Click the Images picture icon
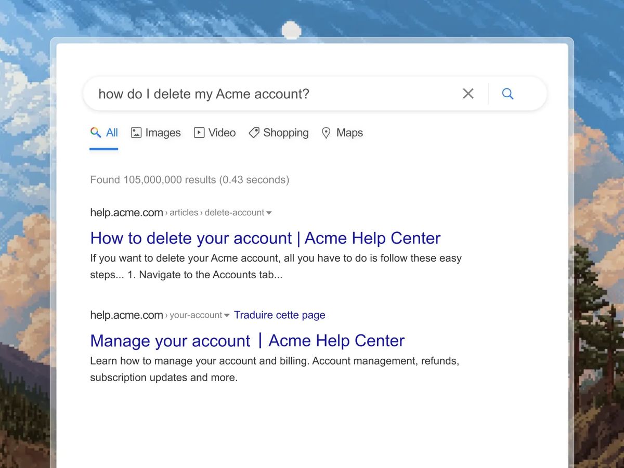 point(136,133)
